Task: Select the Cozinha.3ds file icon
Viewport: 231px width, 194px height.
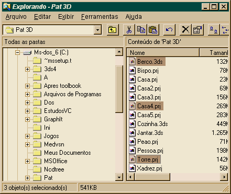Action: click(132, 124)
